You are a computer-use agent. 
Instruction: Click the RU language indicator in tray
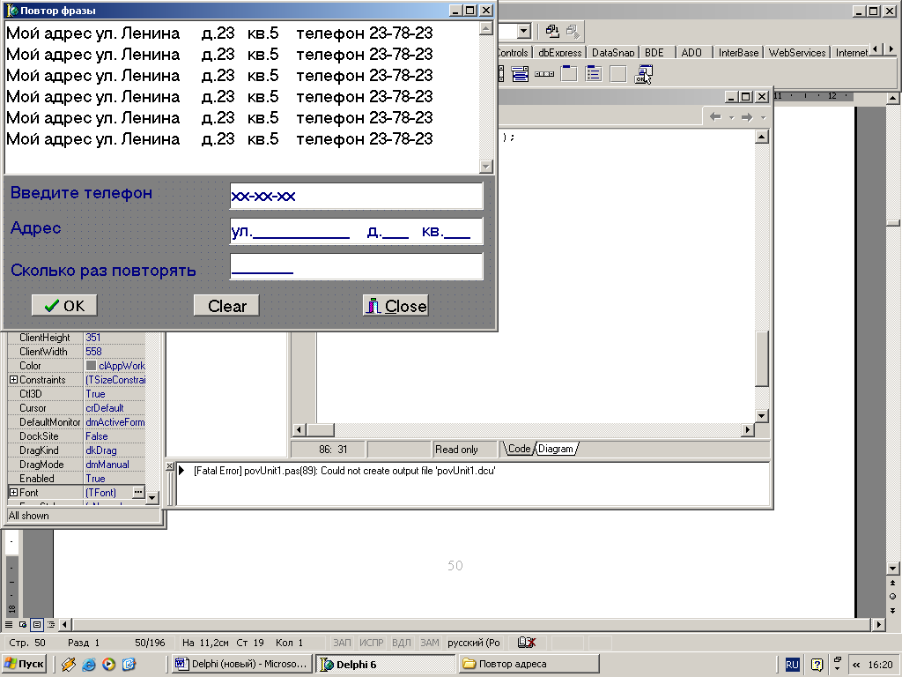pos(792,665)
